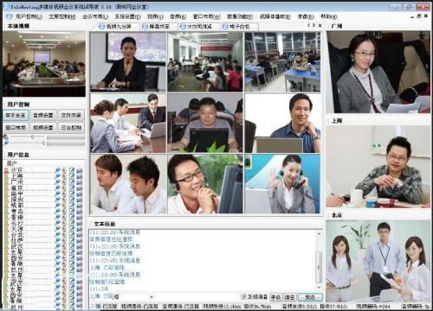Click the 北京 user whiteboard edit icon
433x311 pixels.
click(x=72, y=170)
